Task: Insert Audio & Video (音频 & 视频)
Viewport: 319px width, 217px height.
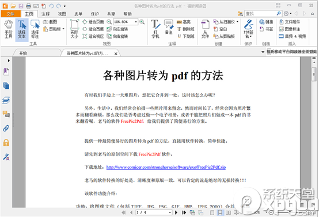Action: point(293,36)
